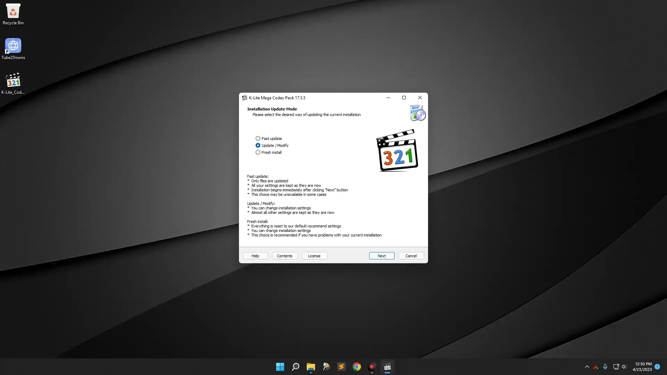Click "You can change installation settings" under Update / Modify
The image size is (667, 375).
click(x=281, y=208)
